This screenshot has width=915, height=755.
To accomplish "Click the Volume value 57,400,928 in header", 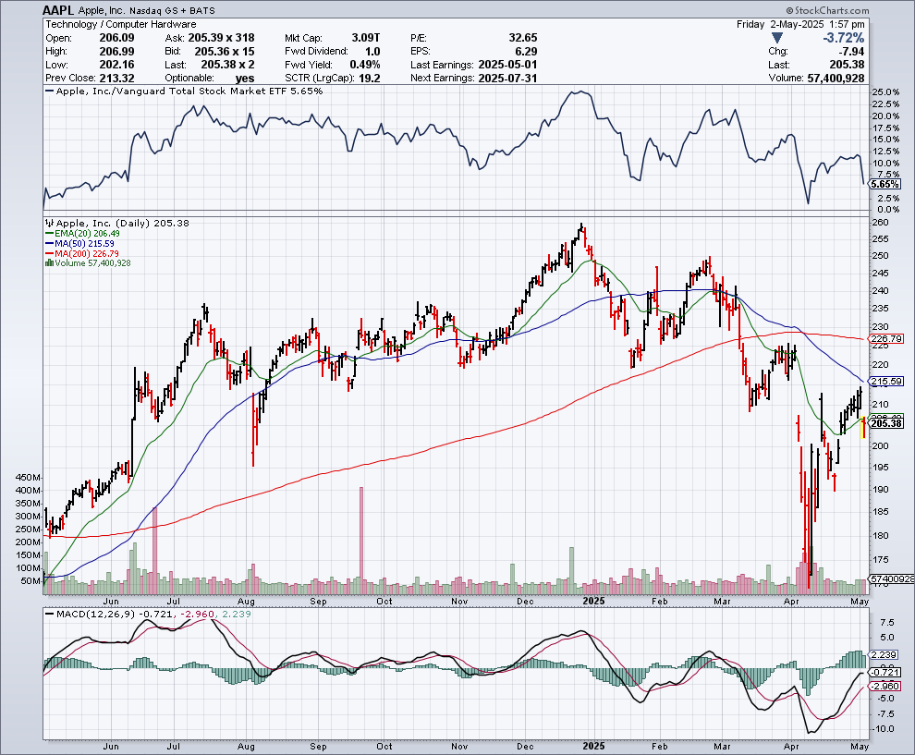I will pyautogui.click(x=836, y=79).
